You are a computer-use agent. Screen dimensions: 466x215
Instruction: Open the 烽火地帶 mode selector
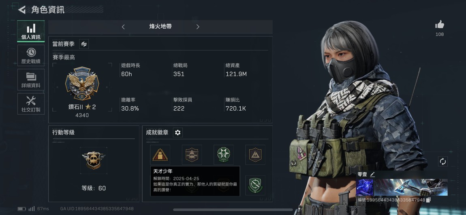coord(160,27)
